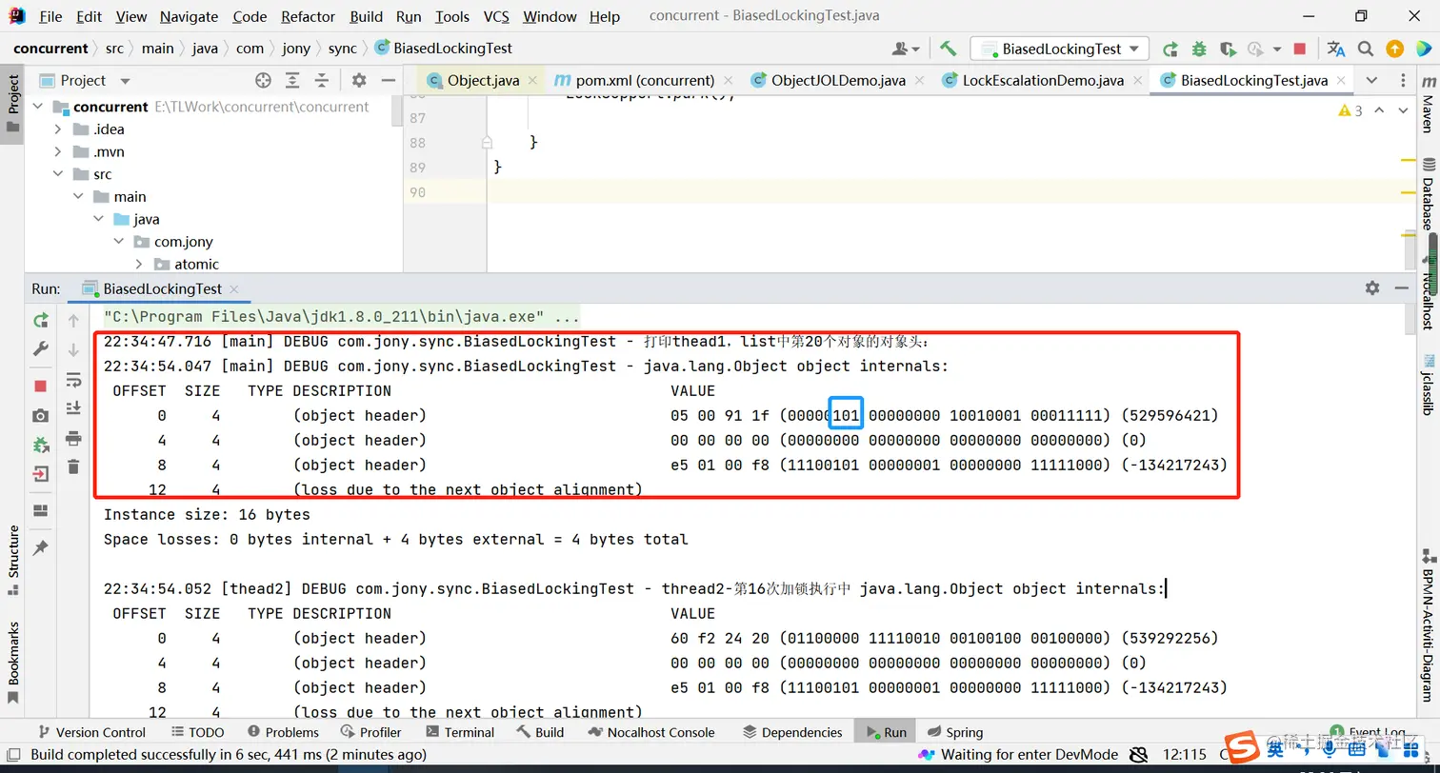Print the console output
Image resolution: width=1440 pixels, height=773 pixels.
[x=73, y=438]
